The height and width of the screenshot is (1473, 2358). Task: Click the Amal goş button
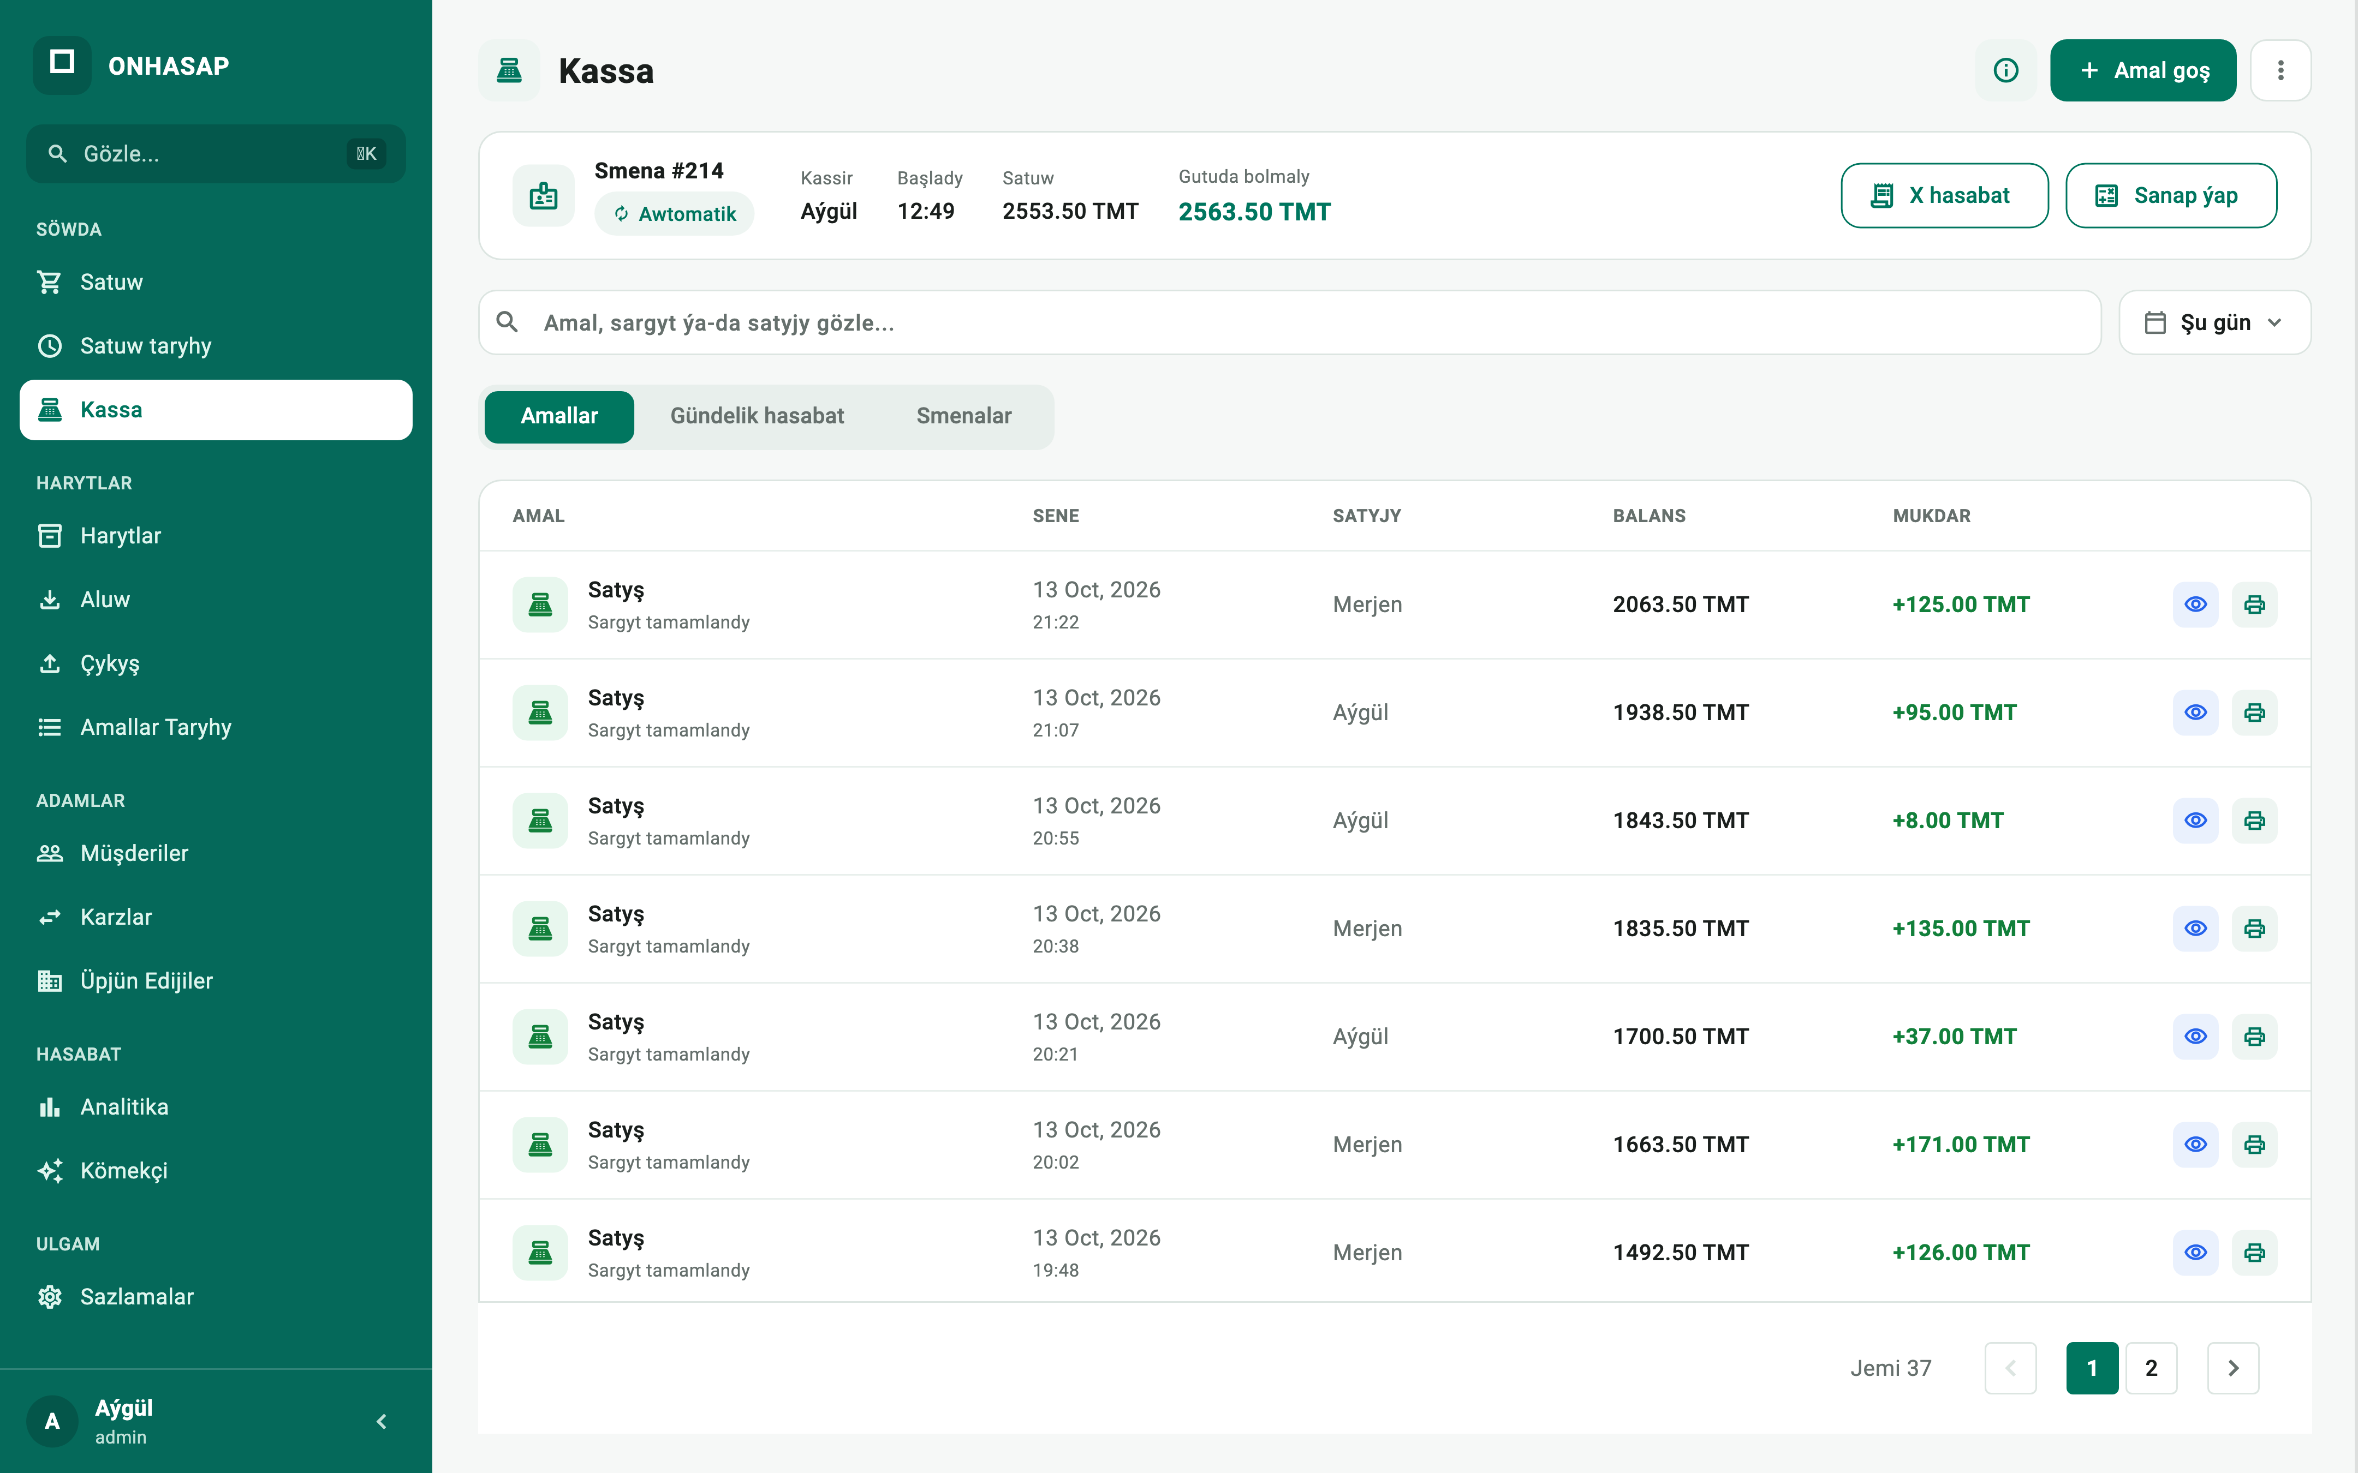[2142, 70]
